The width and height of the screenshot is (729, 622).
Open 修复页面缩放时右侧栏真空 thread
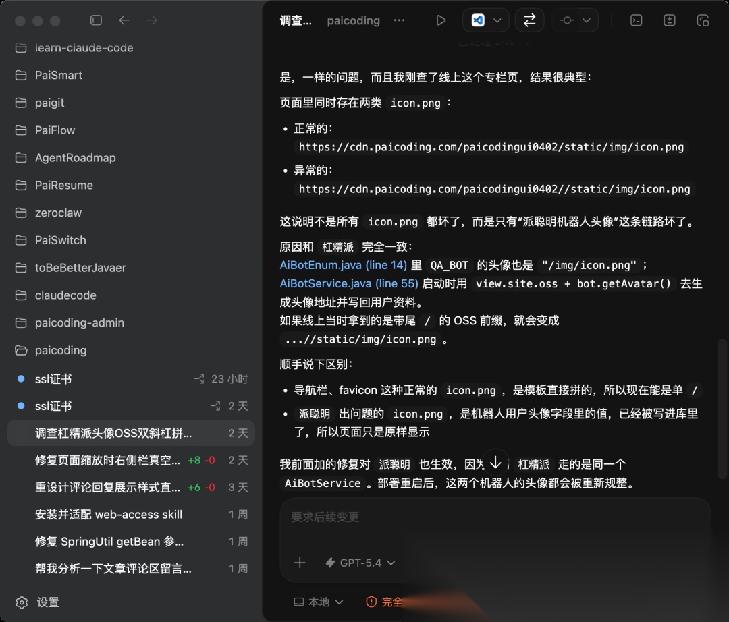click(131, 460)
